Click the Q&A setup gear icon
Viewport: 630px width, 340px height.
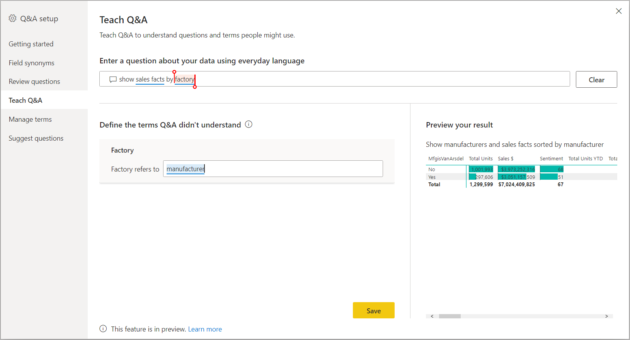click(x=12, y=19)
